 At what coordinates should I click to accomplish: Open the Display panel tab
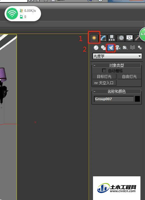[129, 38]
